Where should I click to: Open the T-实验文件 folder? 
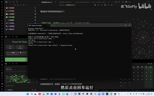(16, 29)
